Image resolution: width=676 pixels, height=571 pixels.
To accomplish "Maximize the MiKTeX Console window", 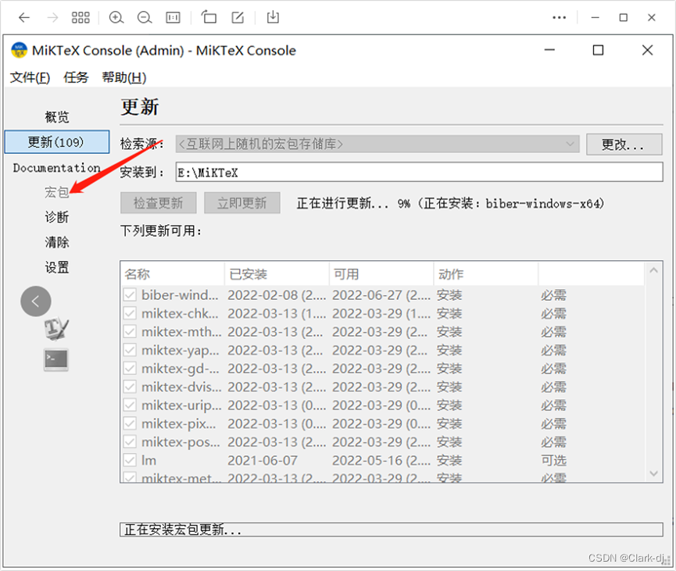I will 598,50.
